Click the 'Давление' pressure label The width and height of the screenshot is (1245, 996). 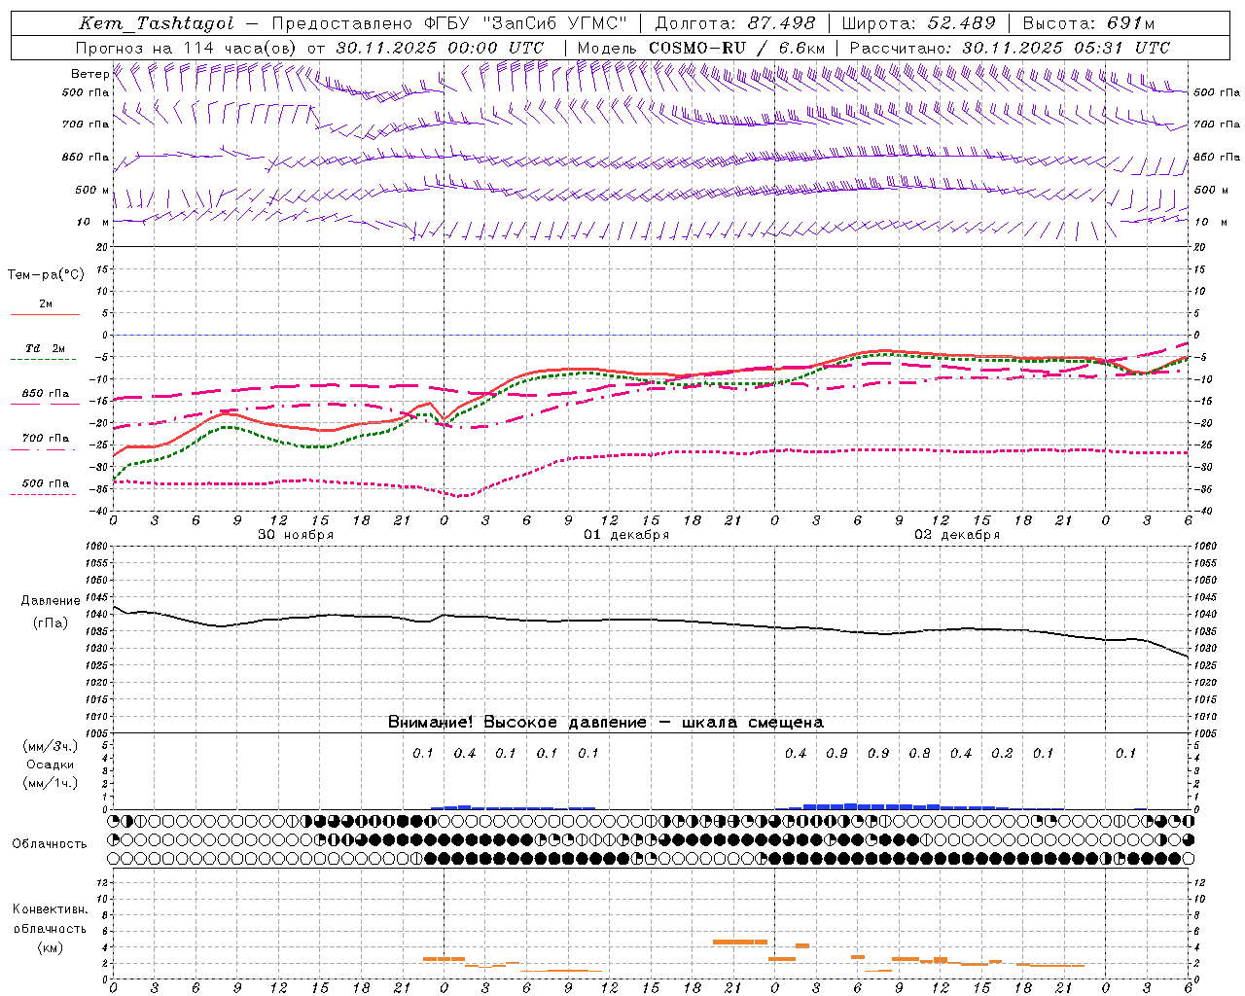[51, 601]
